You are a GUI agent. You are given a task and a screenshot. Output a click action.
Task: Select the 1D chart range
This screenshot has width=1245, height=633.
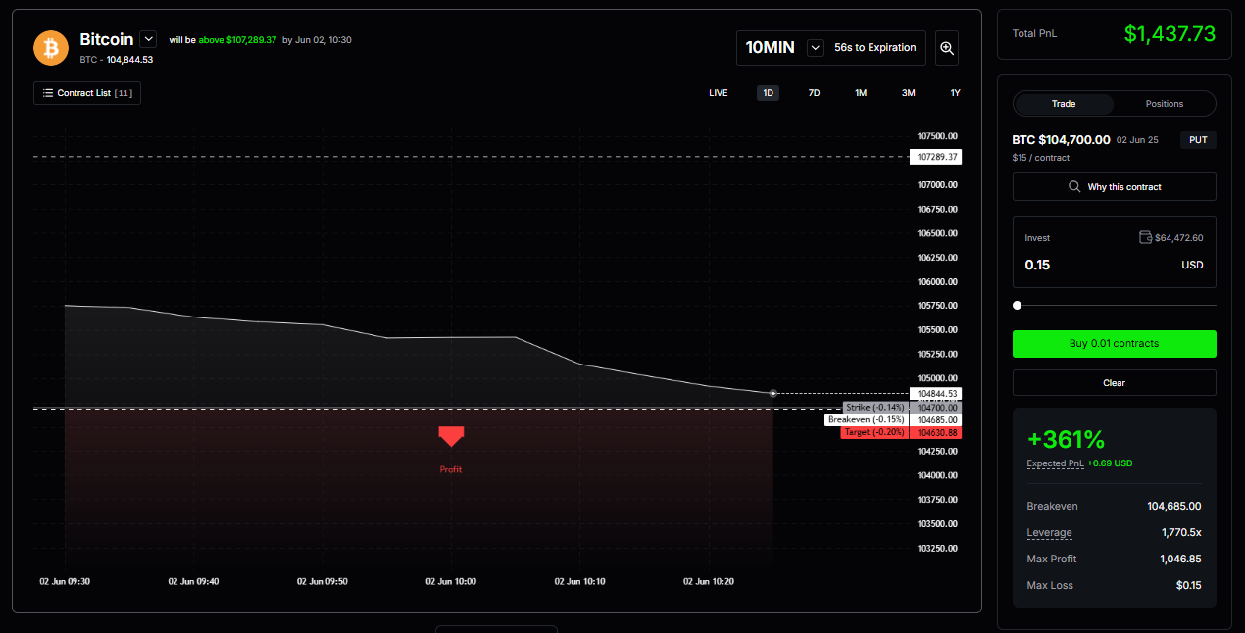tap(769, 93)
